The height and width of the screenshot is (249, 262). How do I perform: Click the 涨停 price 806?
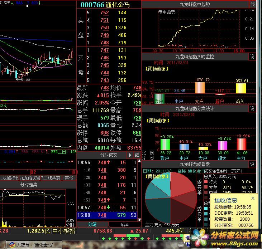click(105, 133)
